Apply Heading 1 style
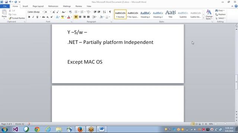The height and width of the screenshot is (133, 238). pyautogui.click(x=145, y=14)
